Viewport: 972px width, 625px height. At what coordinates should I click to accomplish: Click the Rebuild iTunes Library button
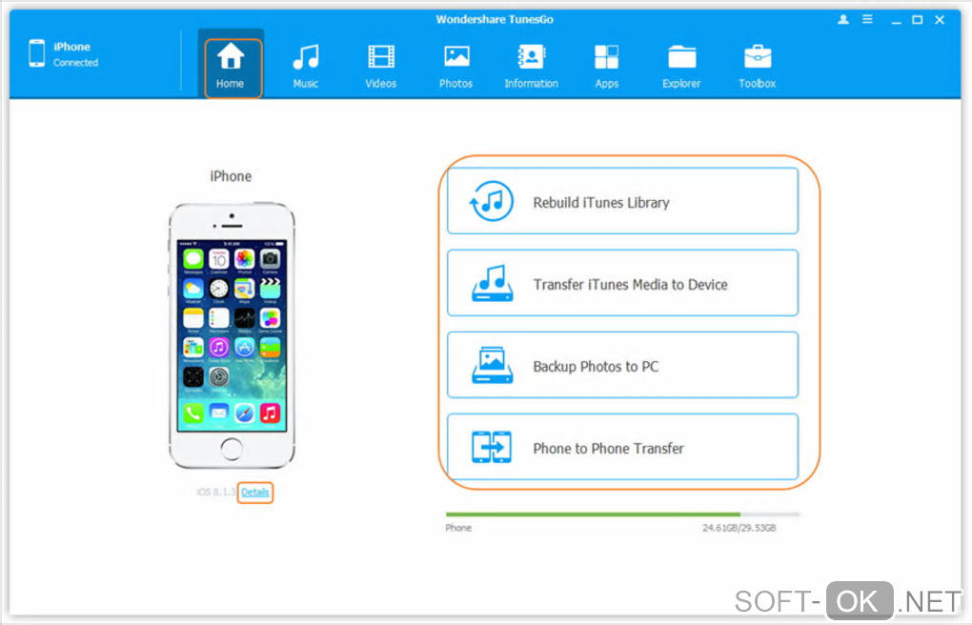pyautogui.click(x=622, y=201)
